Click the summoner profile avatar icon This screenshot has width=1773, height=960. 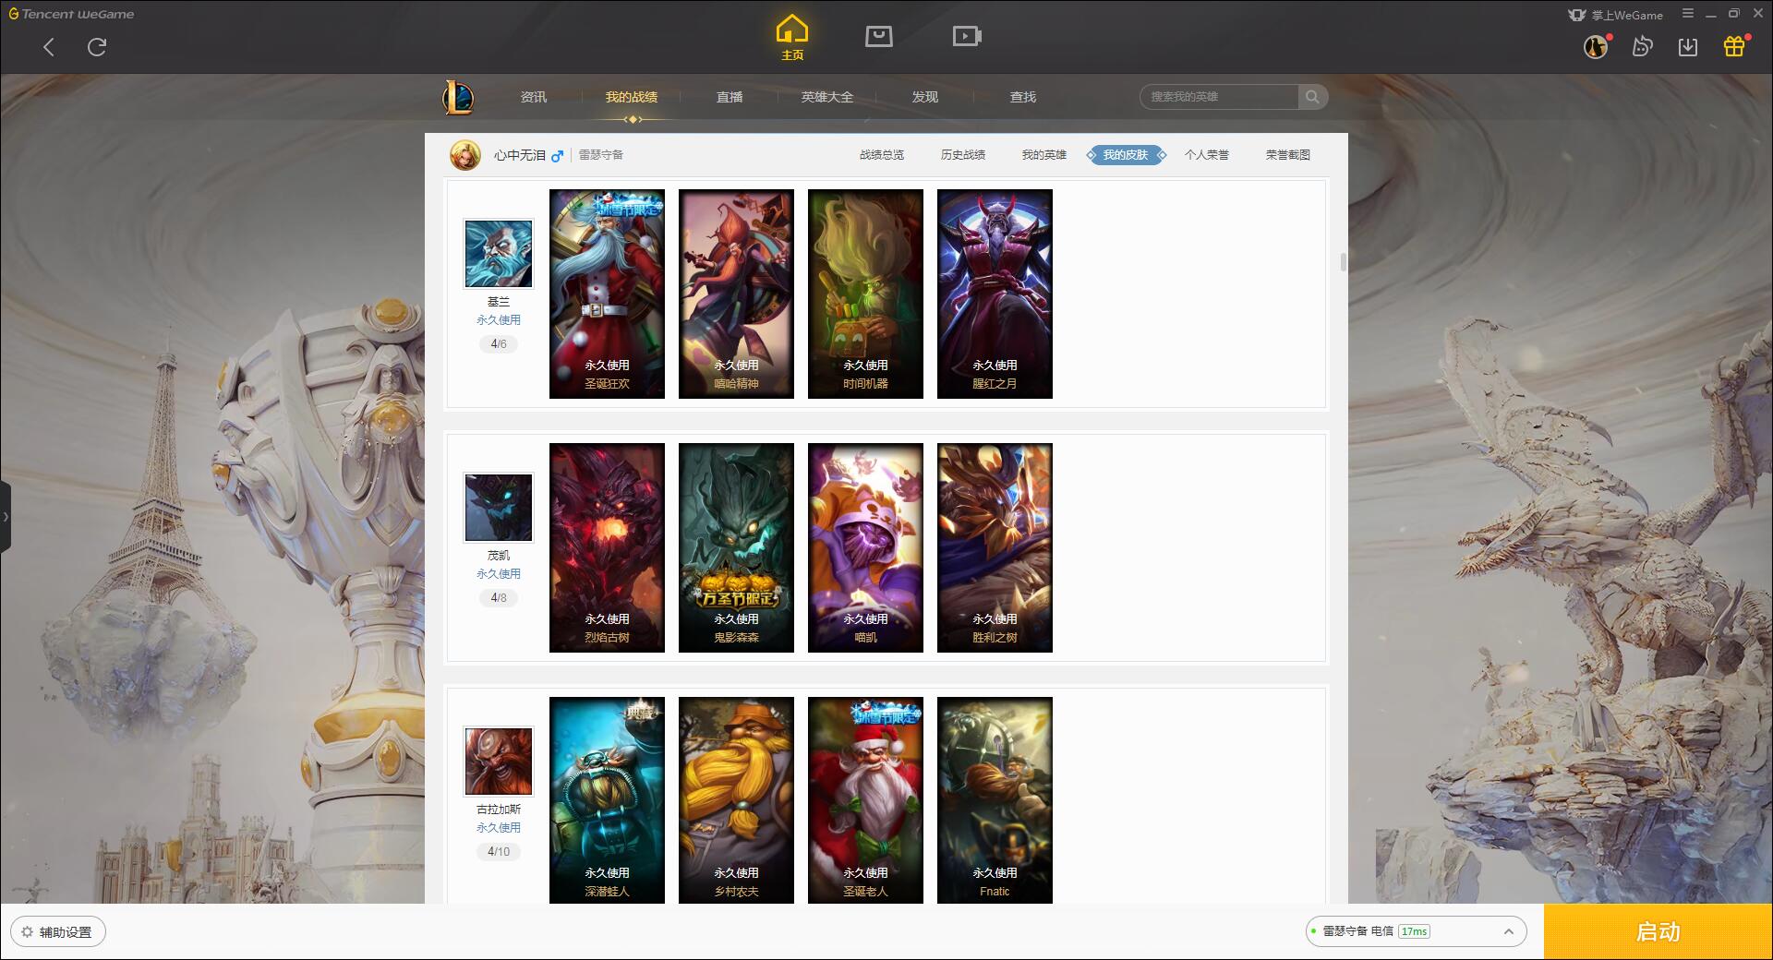tap(465, 155)
